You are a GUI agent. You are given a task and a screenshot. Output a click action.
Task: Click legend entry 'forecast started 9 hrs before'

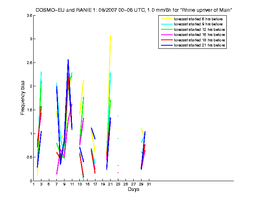198,24
